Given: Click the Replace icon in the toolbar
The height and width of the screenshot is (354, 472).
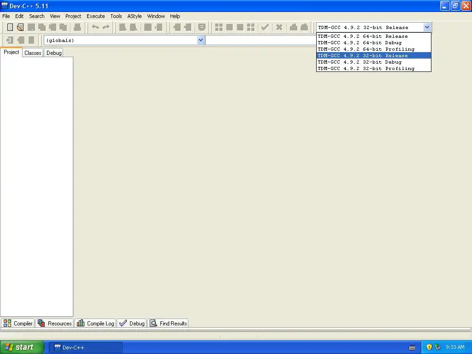Looking at the screenshot, I should click(x=133, y=27).
